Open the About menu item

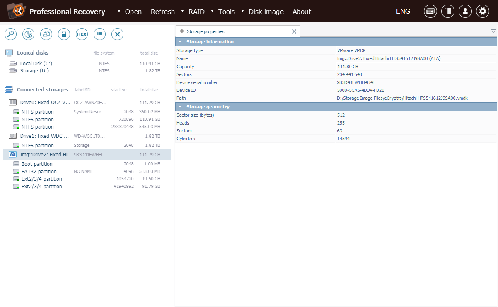coord(302,12)
